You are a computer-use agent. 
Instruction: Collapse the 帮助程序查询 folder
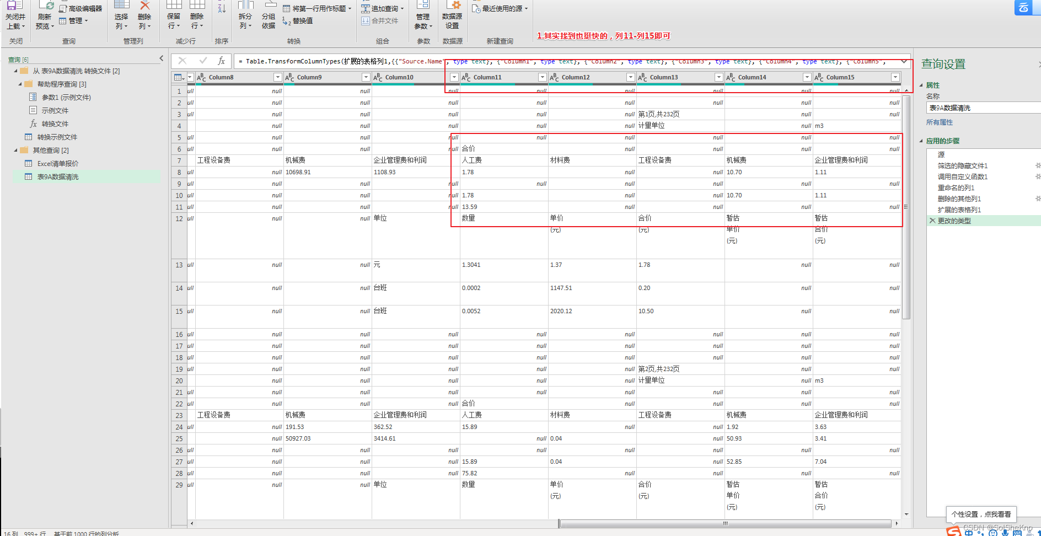point(20,84)
